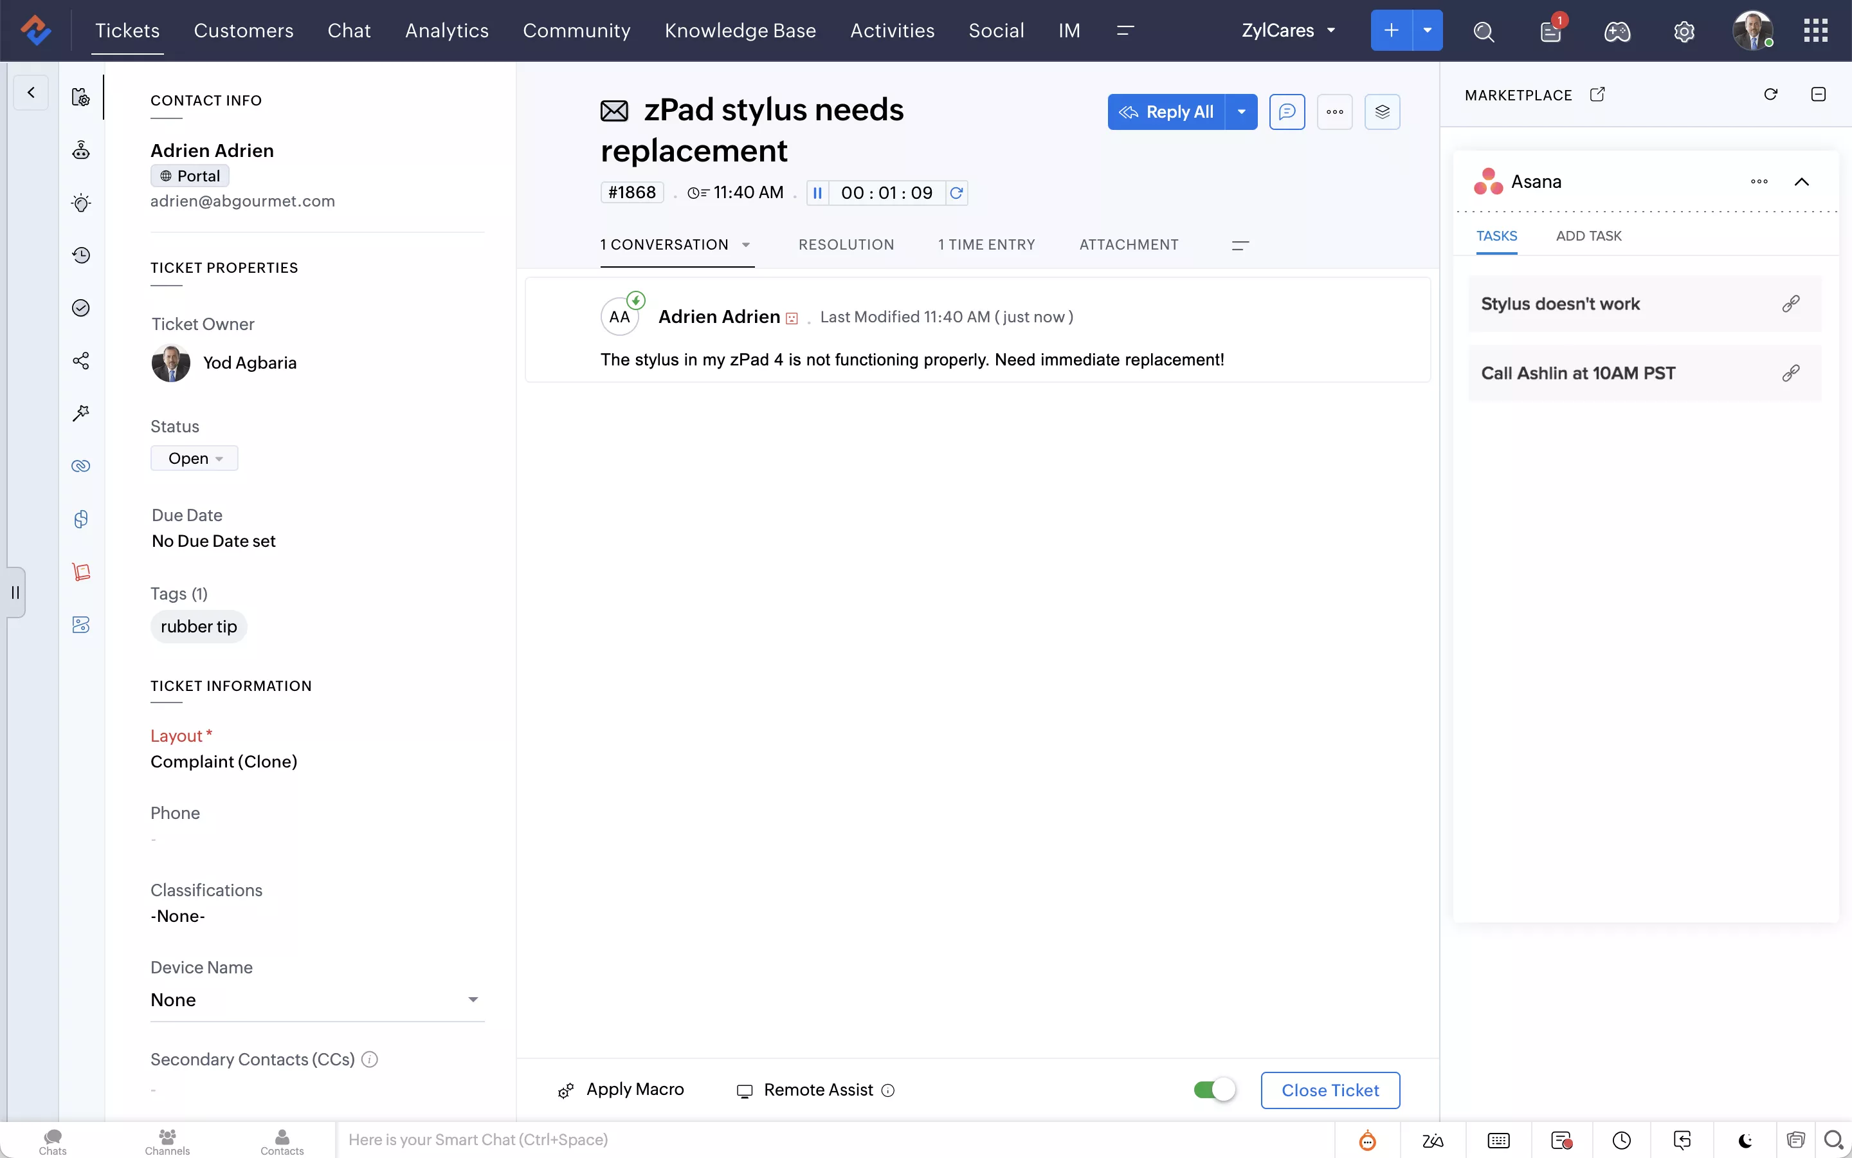Open the Reply All dropdown arrow
The height and width of the screenshot is (1158, 1852).
pos(1241,112)
